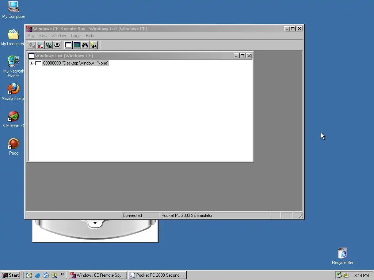The image size is (374, 280).
Task: Click the Windows List child window title icon
Action: coord(31,56)
